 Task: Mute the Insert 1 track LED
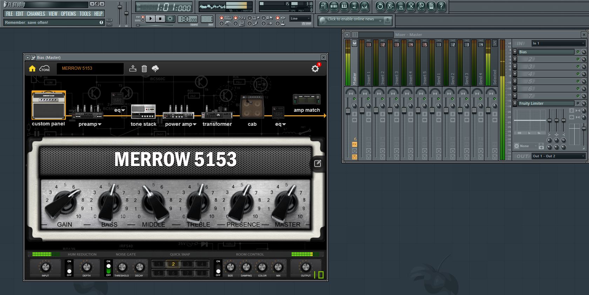368,99
